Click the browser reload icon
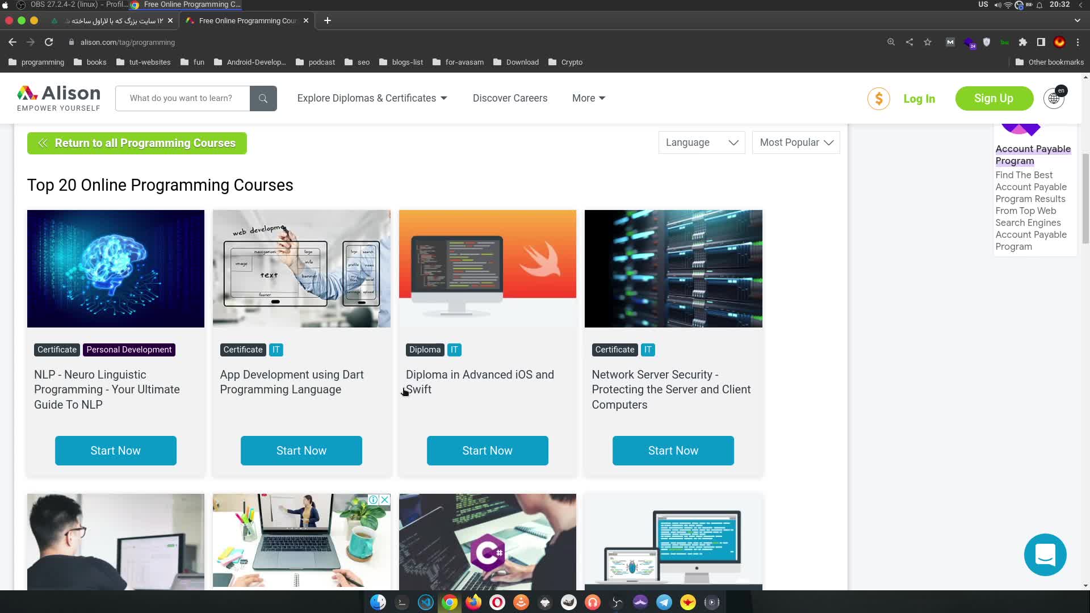Screen dimensions: 1090x613 pyautogui.click(x=49, y=42)
